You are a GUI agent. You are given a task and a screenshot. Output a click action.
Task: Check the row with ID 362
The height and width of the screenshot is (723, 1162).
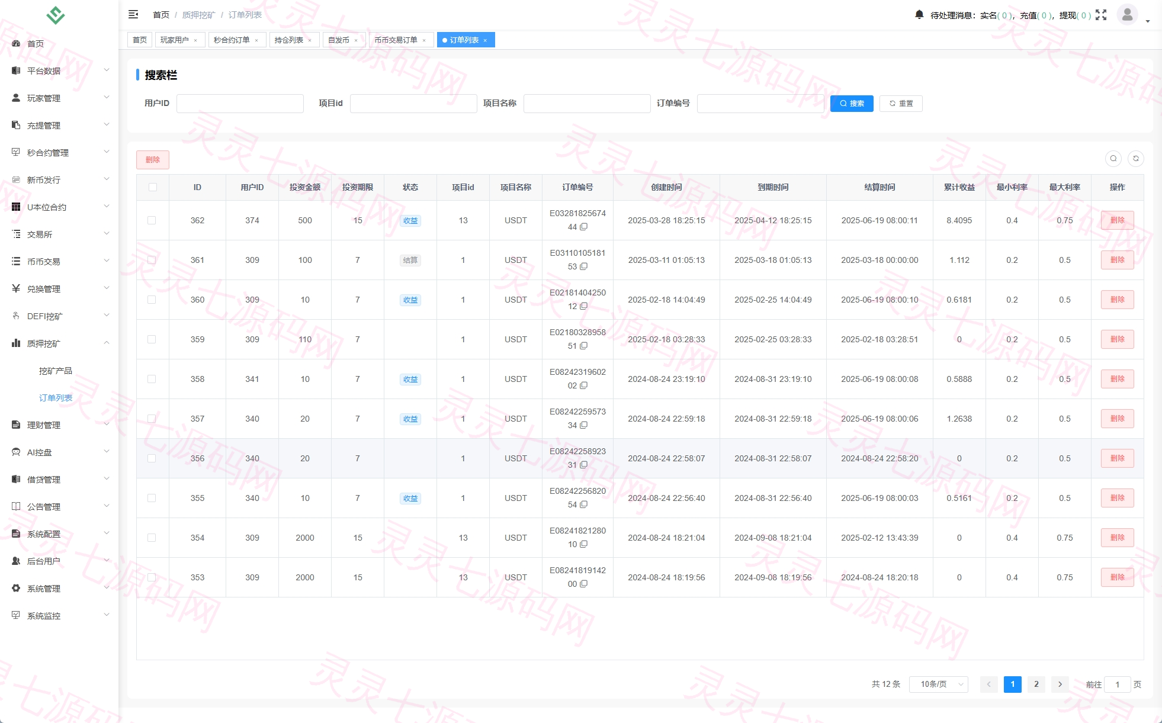point(152,220)
